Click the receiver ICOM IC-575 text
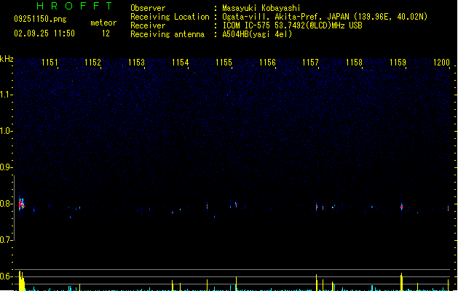 [293, 25]
